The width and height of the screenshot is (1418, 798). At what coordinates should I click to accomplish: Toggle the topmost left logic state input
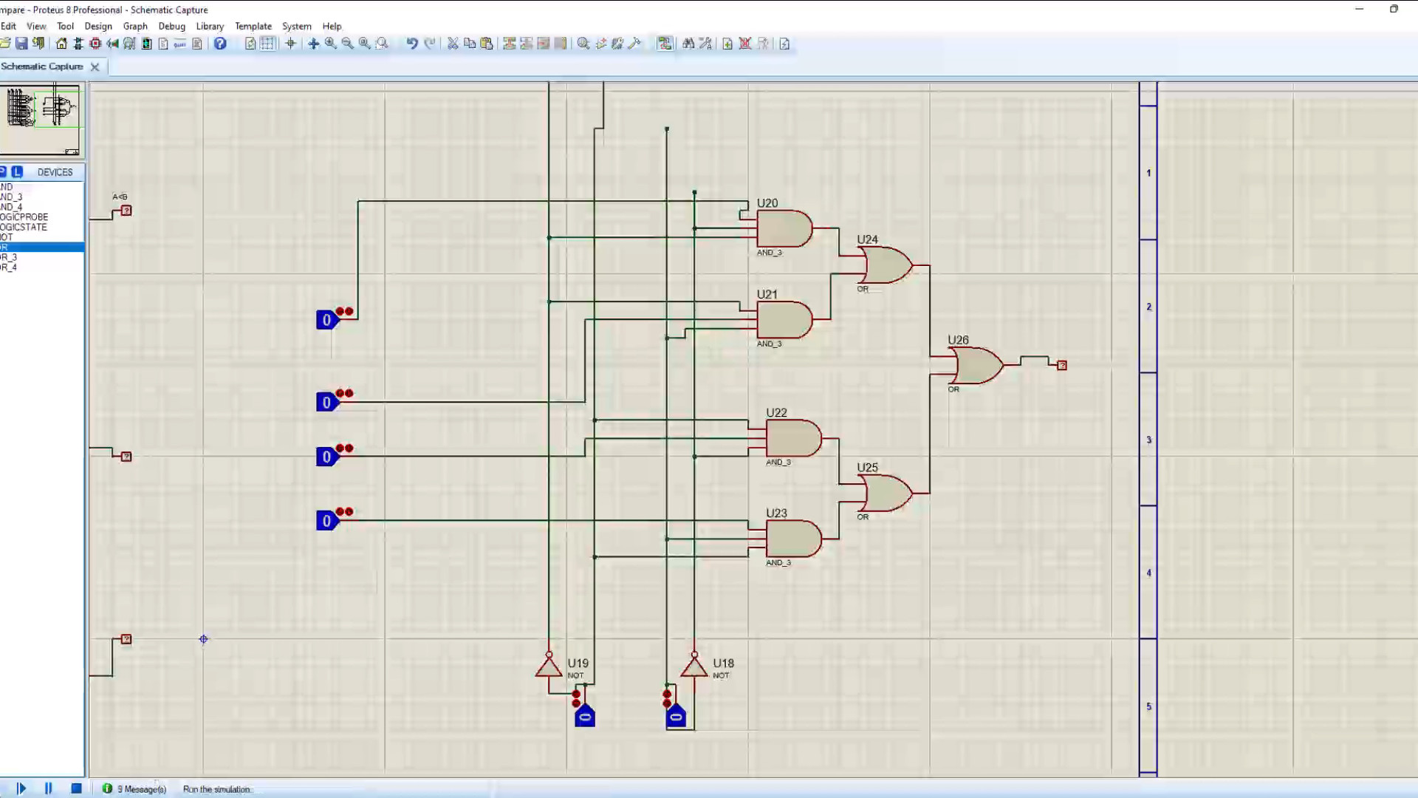coord(326,320)
